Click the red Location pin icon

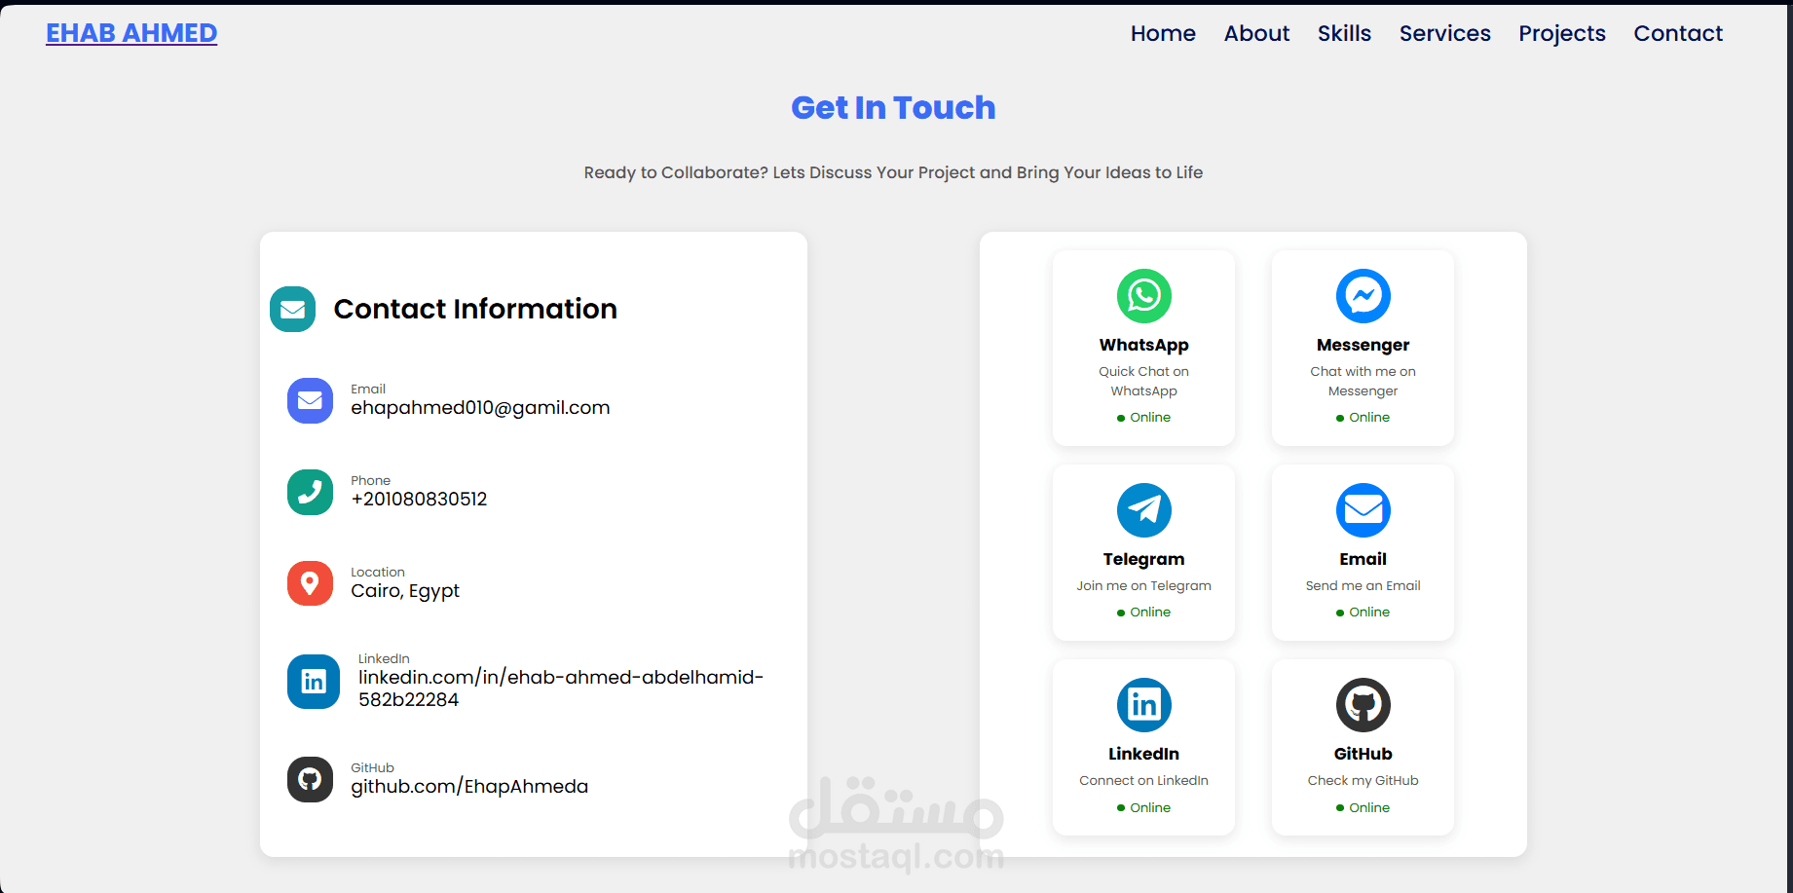click(x=310, y=583)
